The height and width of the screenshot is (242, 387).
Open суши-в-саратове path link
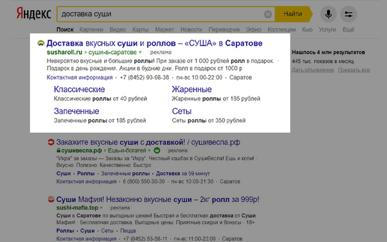(x=113, y=52)
